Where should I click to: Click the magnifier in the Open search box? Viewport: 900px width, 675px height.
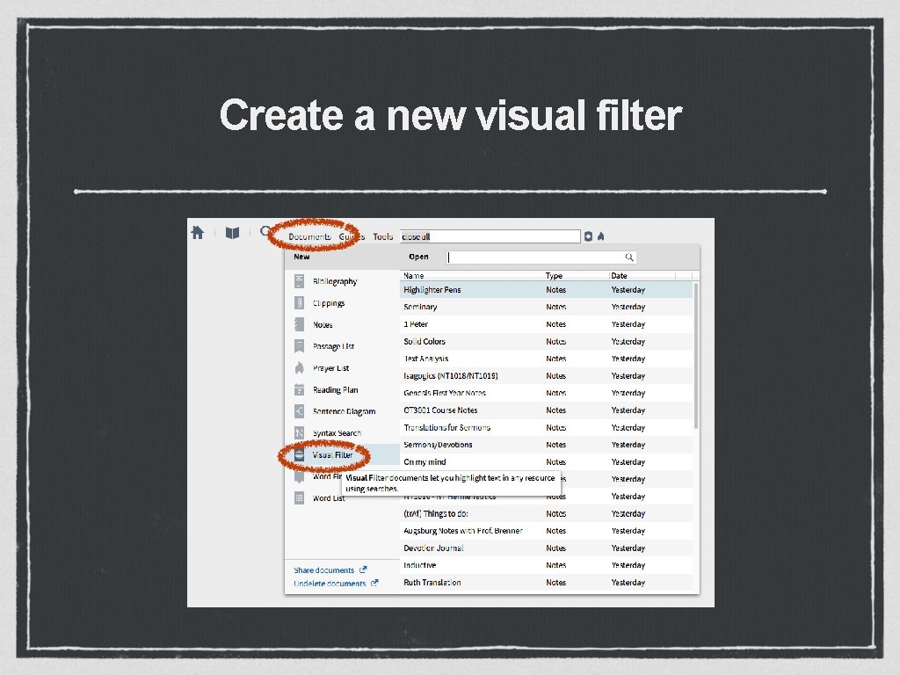(629, 258)
